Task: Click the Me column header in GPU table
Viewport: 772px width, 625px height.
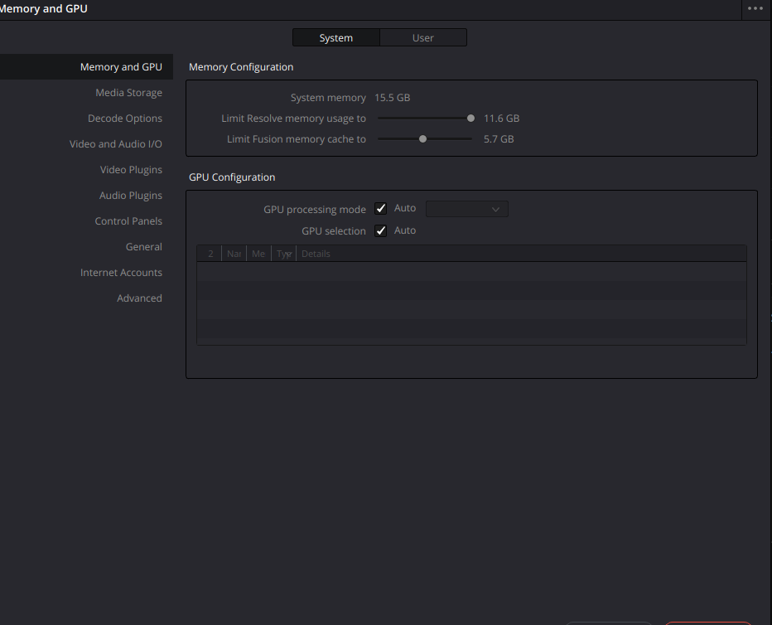Action: tap(258, 254)
